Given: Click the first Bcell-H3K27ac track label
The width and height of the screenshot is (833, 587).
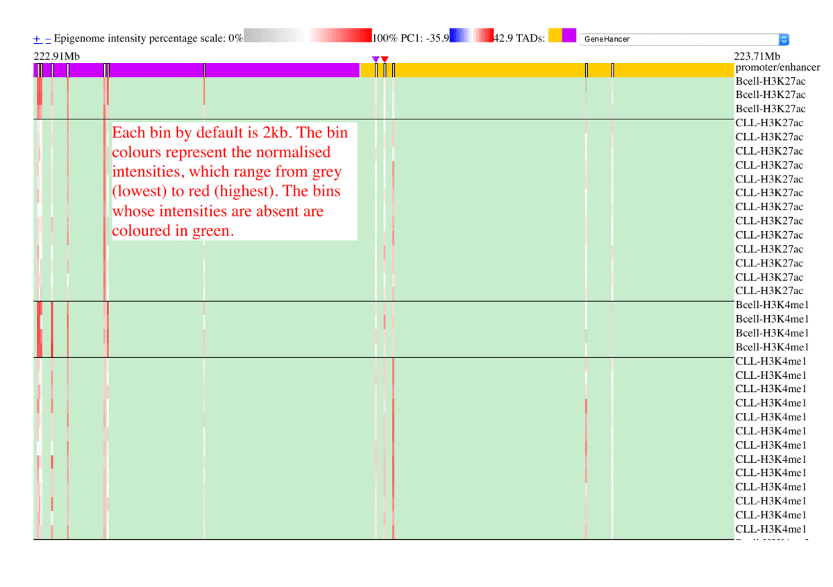Looking at the screenshot, I should pos(771,81).
